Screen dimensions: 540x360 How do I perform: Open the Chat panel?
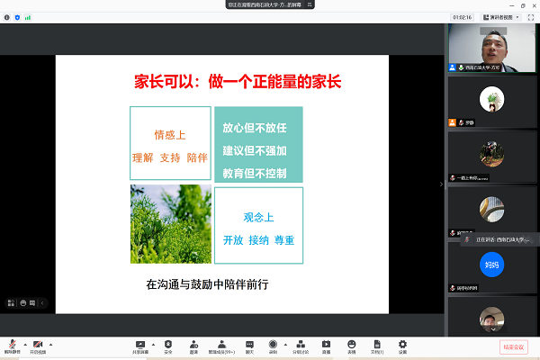click(x=249, y=346)
